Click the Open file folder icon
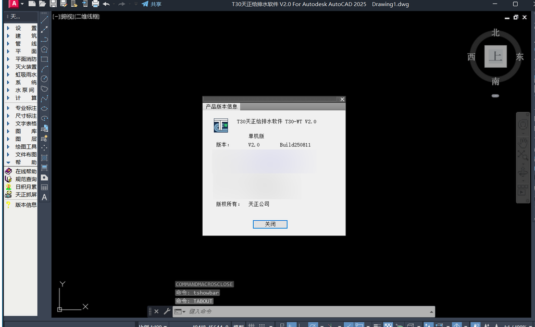Viewport: 535px width, 327px height. (x=42, y=4)
